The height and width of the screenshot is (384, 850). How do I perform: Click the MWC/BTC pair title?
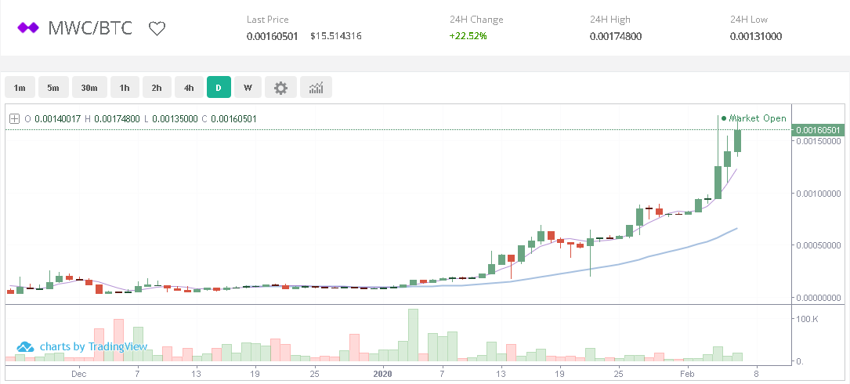click(90, 27)
